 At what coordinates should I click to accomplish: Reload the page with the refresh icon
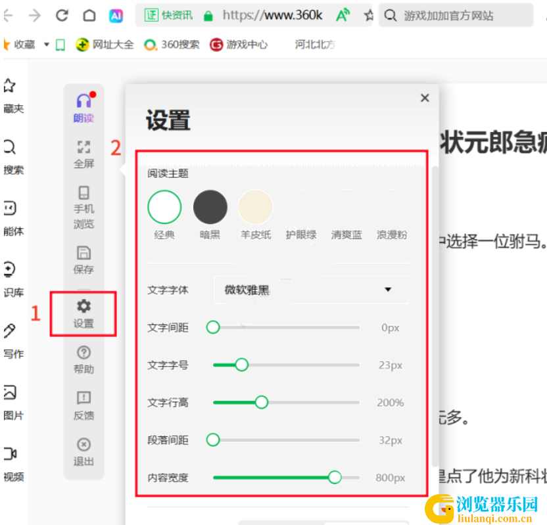click(62, 15)
